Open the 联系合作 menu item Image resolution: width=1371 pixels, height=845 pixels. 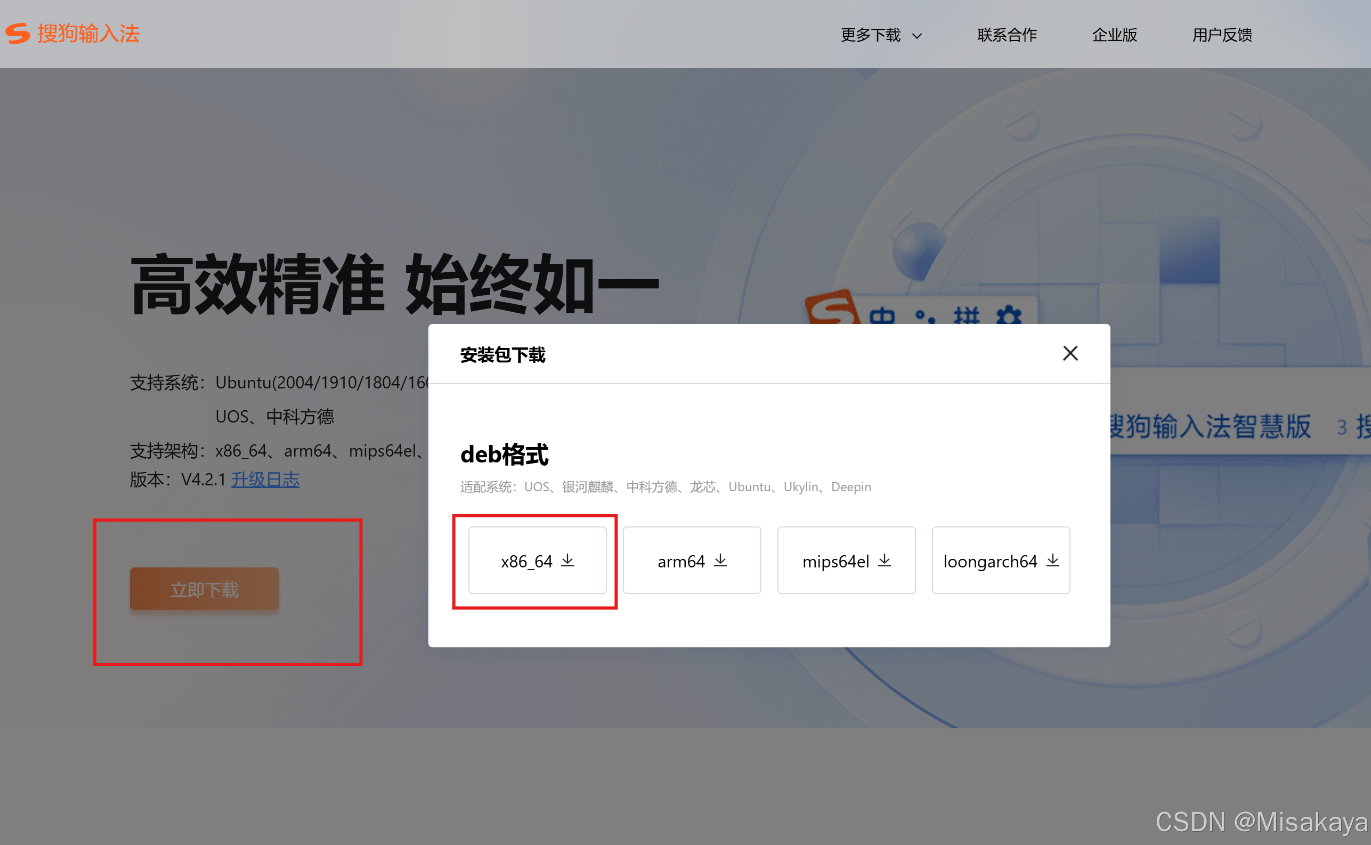coord(1007,35)
